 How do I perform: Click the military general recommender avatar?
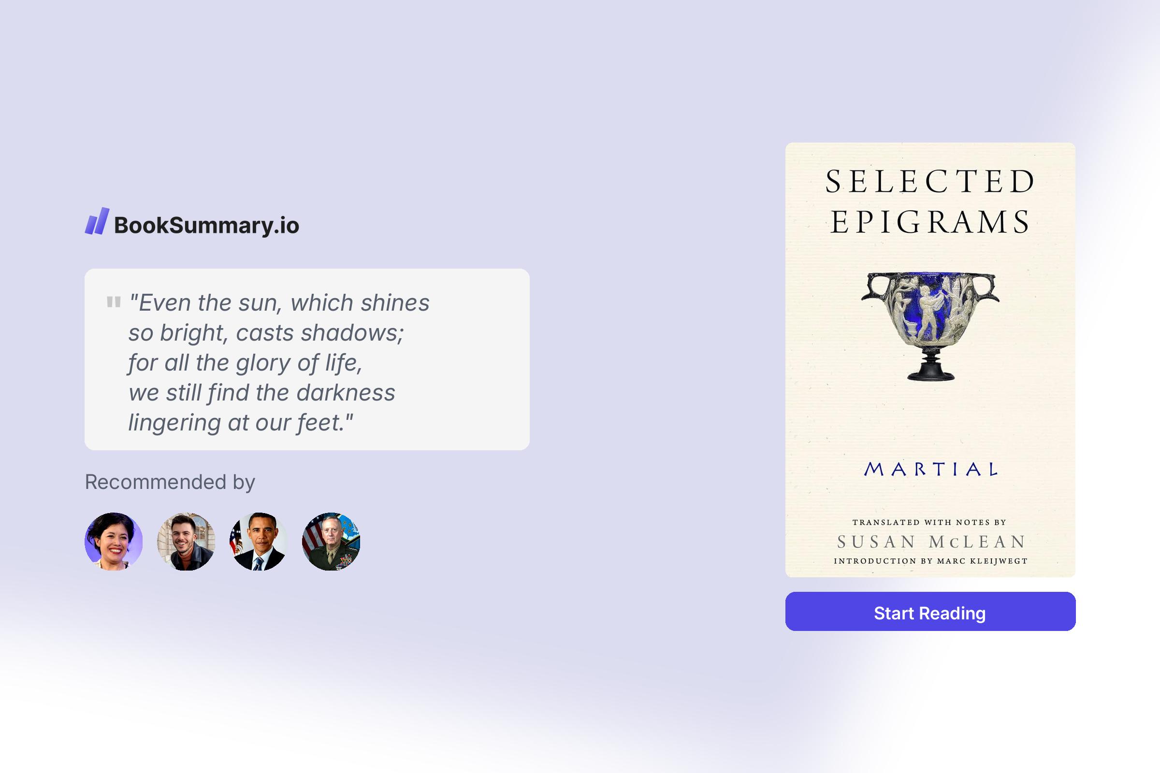pos(332,541)
